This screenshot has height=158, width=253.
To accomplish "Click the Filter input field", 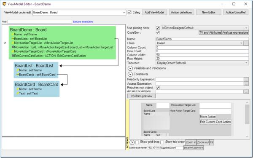I will 40,21.
